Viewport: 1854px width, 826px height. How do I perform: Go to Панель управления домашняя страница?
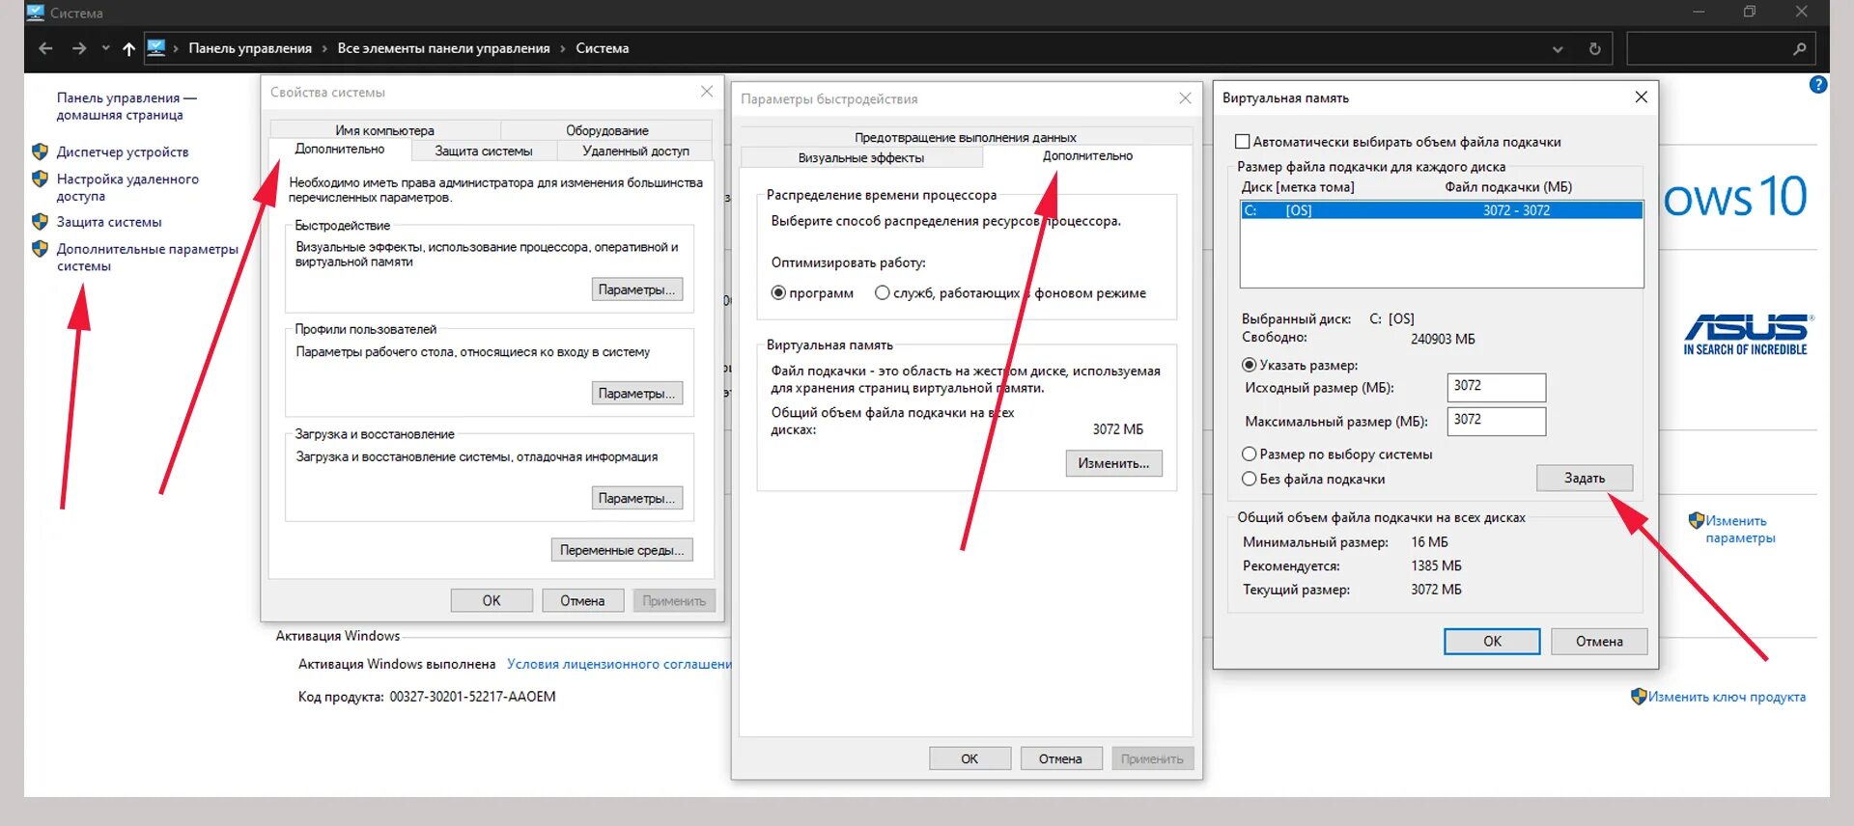pyautogui.click(x=126, y=106)
